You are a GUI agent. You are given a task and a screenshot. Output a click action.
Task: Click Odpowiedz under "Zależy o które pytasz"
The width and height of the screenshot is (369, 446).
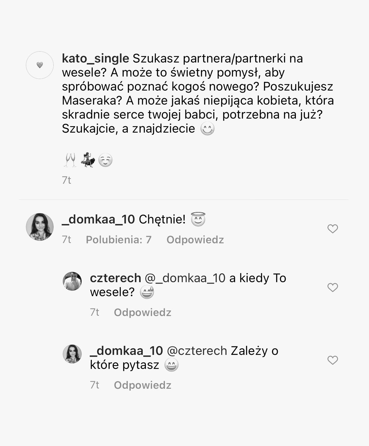pyautogui.click(x=142, y=385)
